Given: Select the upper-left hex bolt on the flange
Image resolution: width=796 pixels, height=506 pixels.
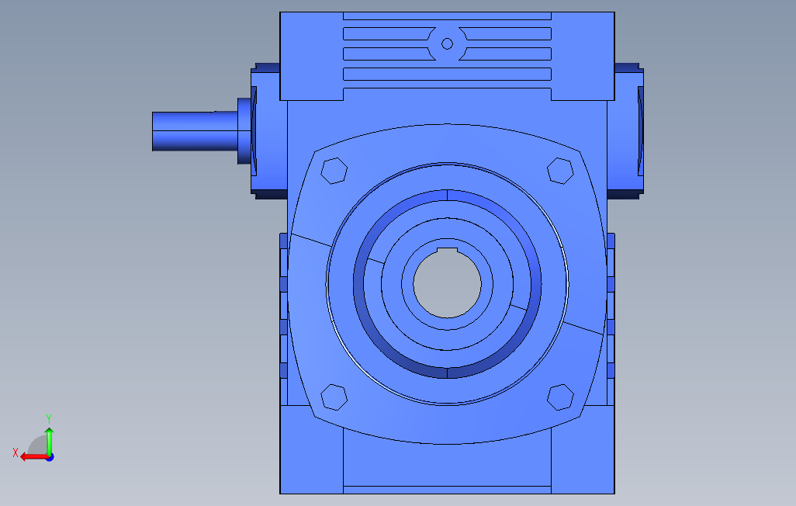Looking at the screenshot, I should (334, 171).
